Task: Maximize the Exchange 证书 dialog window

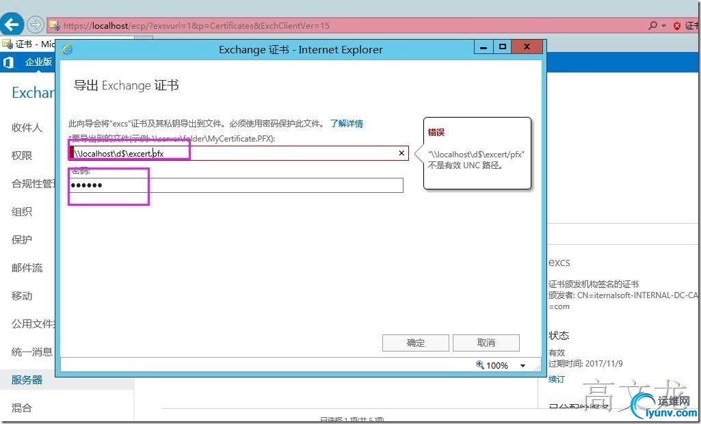Action: 503,47
